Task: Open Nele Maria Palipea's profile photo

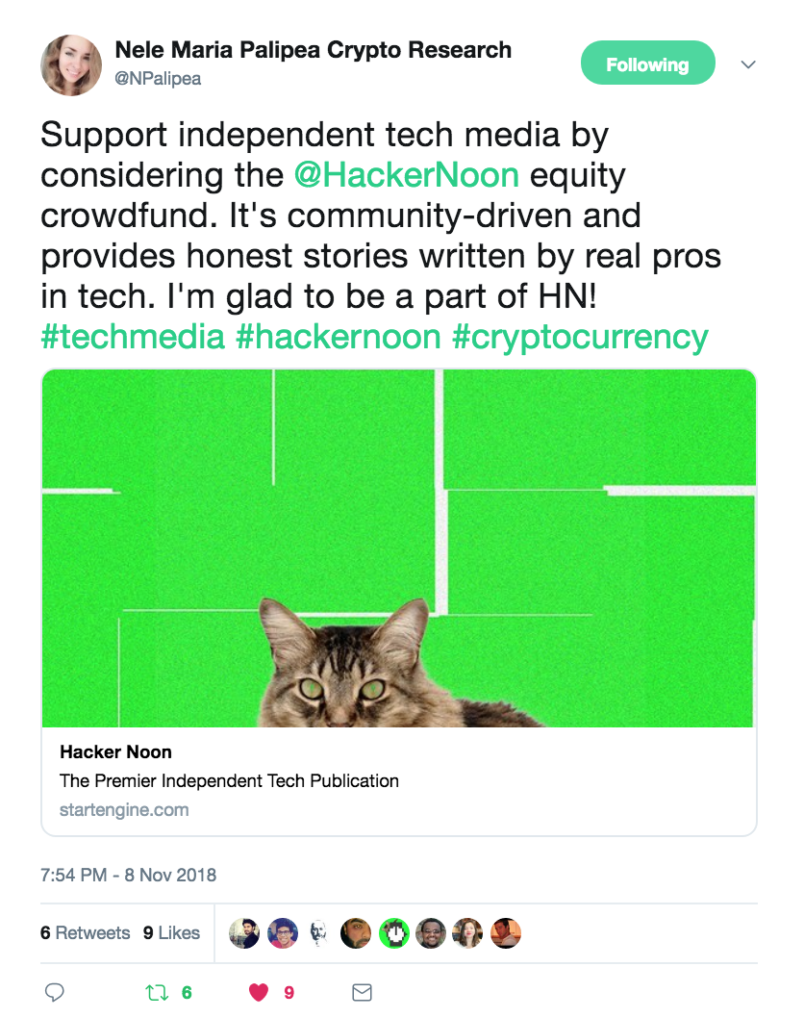Action: pyautogui.click(x=71, y=65)
